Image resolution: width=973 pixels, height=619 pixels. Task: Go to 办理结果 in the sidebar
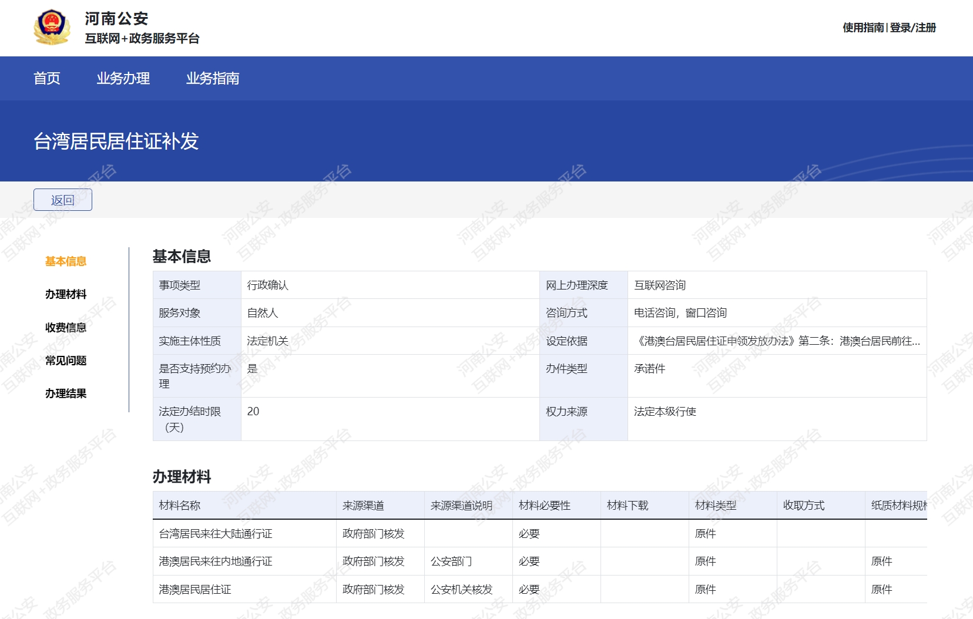pos(66,393)
